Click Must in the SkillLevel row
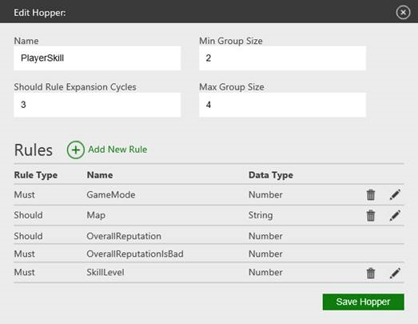The height and width of the screenshot is (324, 418). pyautogui.click(x=24, y=272)
